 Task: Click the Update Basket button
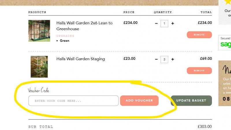pos(191,100)
